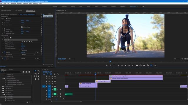Viewport: 188px width, 105px height.
Task: Track selected mask forward
Action: click(x=27, y=42)
